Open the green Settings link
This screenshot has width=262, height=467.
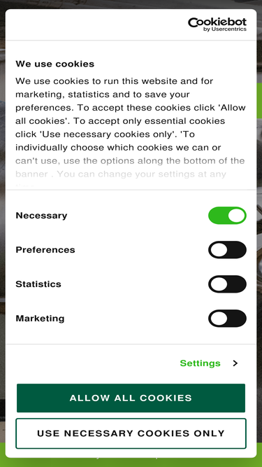click(201, 363)
